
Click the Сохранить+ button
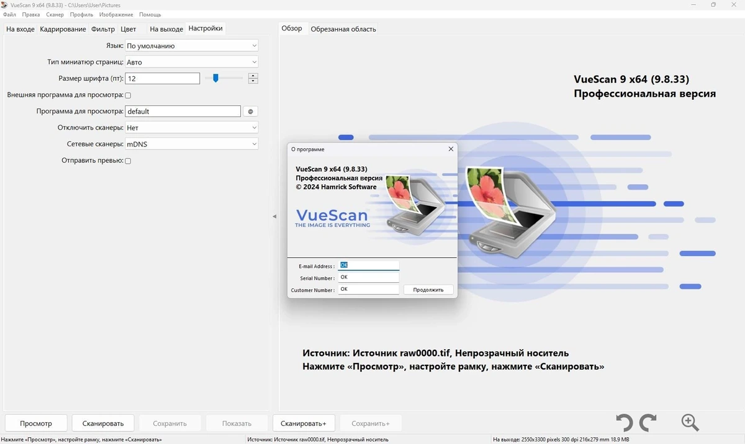coord(371,424)
